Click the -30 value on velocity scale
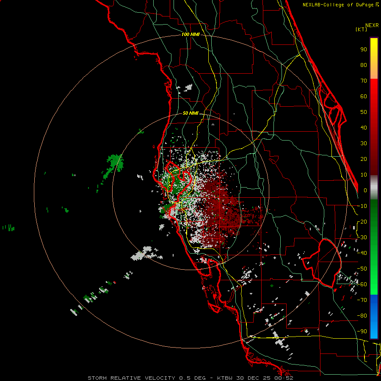The height and width of the screenshot is (381, 381). (x=362, y=237)
